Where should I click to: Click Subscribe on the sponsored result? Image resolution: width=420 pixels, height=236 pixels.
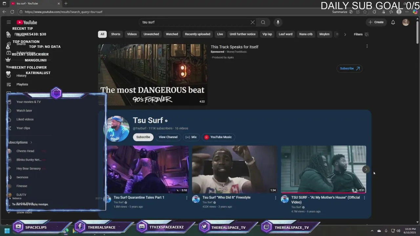tap(349, 69)
